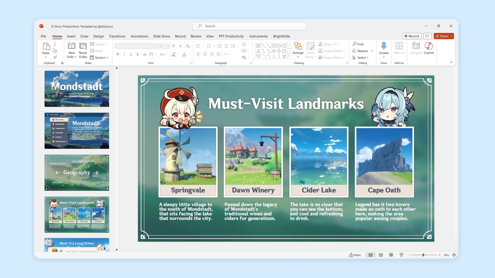This screenshot has height=278, width=495.
Task: Click the Share button
Action: (442, 36)
